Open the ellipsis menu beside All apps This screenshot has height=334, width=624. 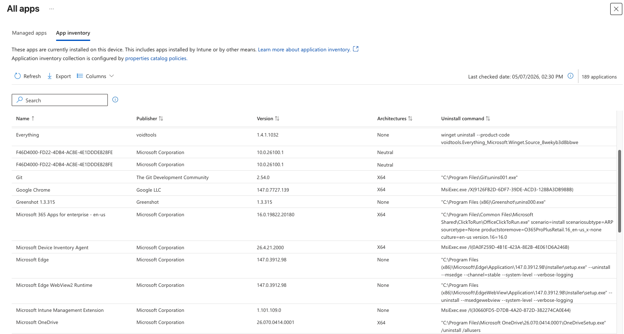click(51, 9)
